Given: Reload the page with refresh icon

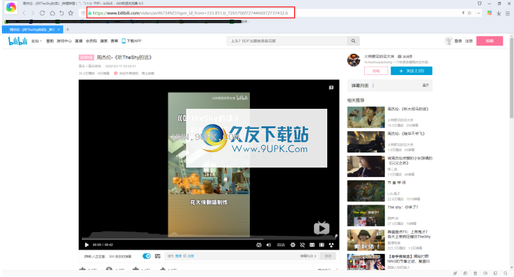Looking at the screenshot, I should [x=42, y=13].
